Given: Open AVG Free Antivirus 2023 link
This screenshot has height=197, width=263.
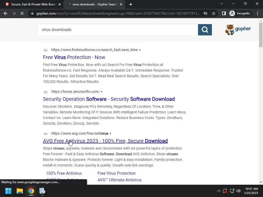Looking at the screenshot, I should (x=105, y=141).
